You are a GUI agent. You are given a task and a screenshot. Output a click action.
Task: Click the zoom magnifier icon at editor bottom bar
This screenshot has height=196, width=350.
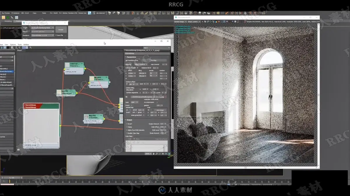coord(157,153)
